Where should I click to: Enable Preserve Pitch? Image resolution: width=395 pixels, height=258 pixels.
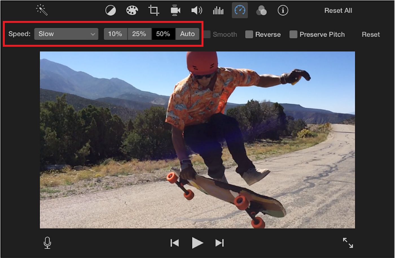pyautogui.click(x=293, y=34)
